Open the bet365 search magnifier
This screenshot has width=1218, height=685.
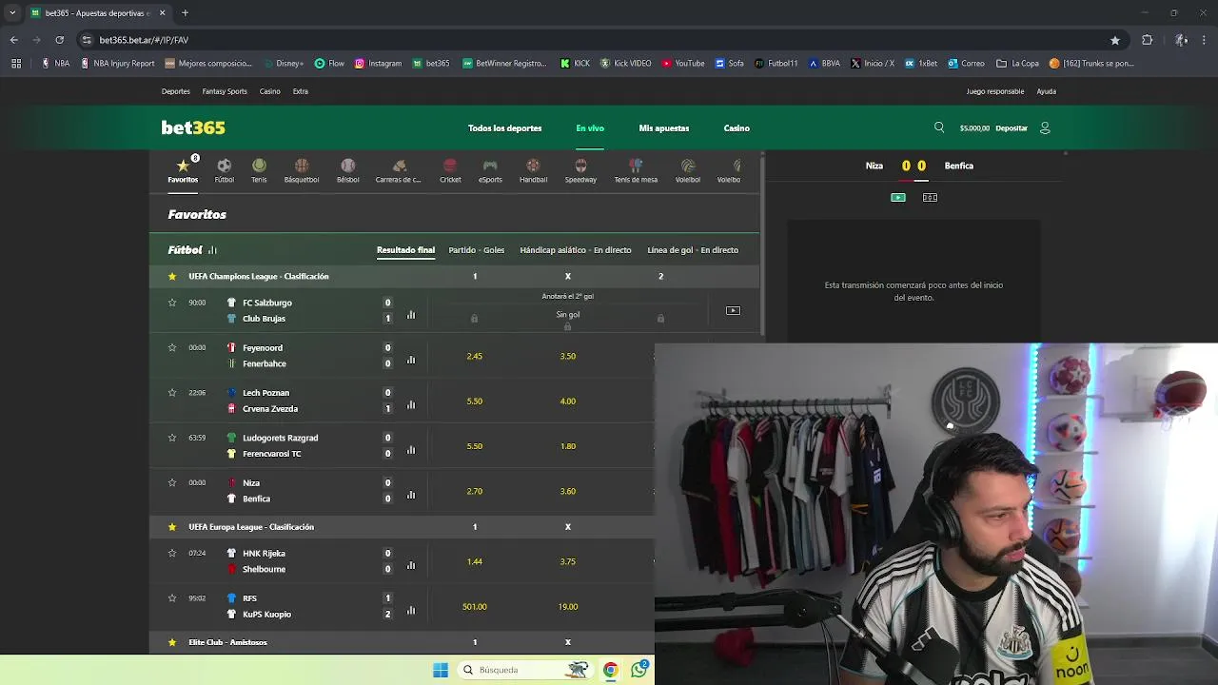939,127
